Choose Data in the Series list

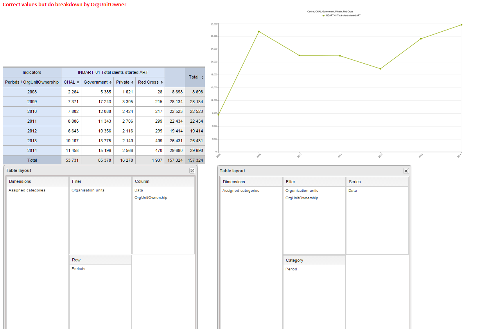click(x=352, y=191)
